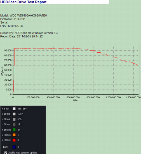Click the KBytes/s axis label
The height and width of the screenshot is (154, 141).
2,71
